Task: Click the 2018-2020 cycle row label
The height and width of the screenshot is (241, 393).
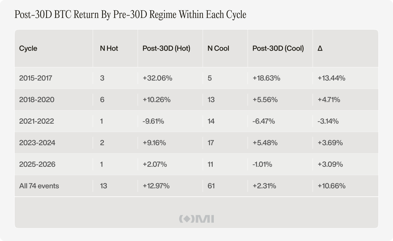Action: pyautogui.click(x=37, y=100)
